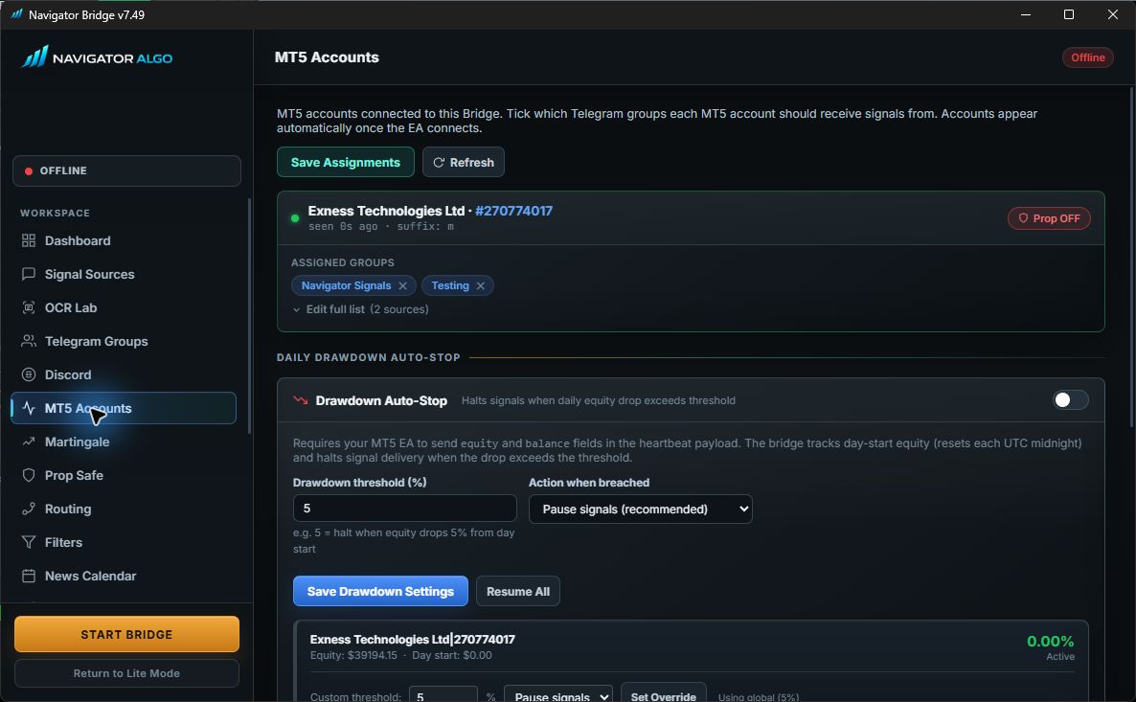Start the bridge
Screen dimensions: 1136x702
coord(126,634)
